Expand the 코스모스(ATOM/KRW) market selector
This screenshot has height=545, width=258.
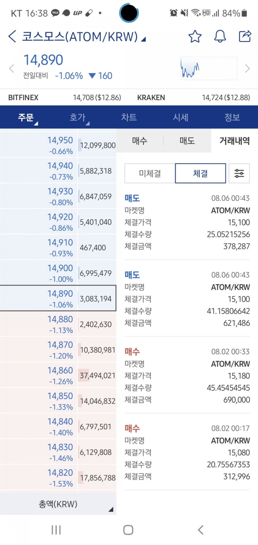tap(84, 37)
